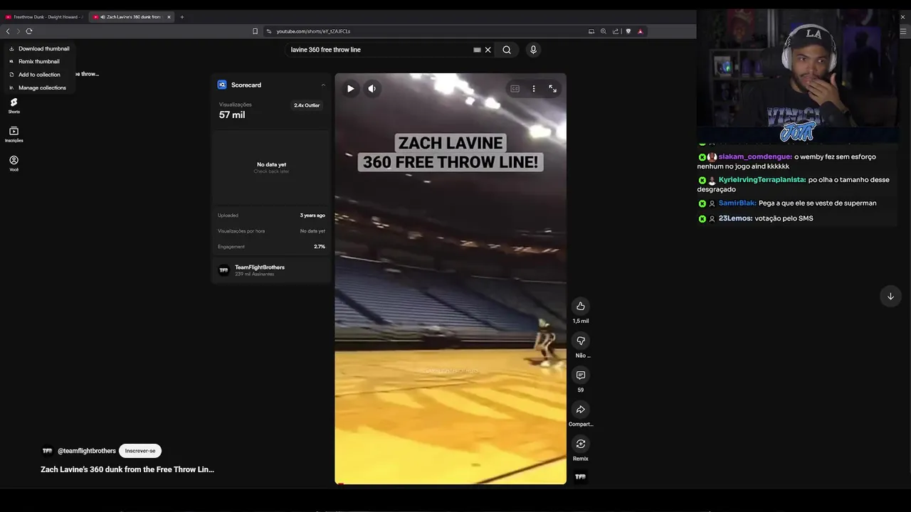Click the share arrow (Compart...)
Viewport: 911px width, 512px height.
click(581, 410)
